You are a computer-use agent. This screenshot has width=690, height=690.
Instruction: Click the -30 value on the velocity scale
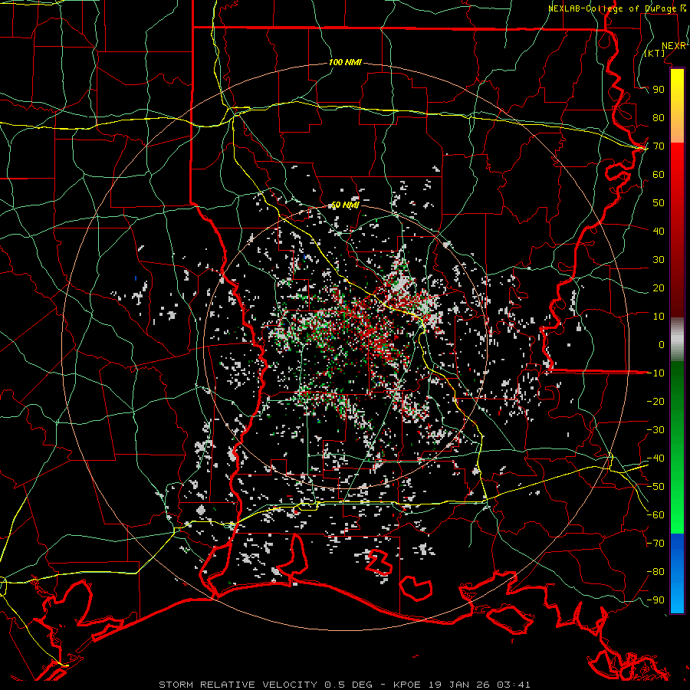point(655,430)
